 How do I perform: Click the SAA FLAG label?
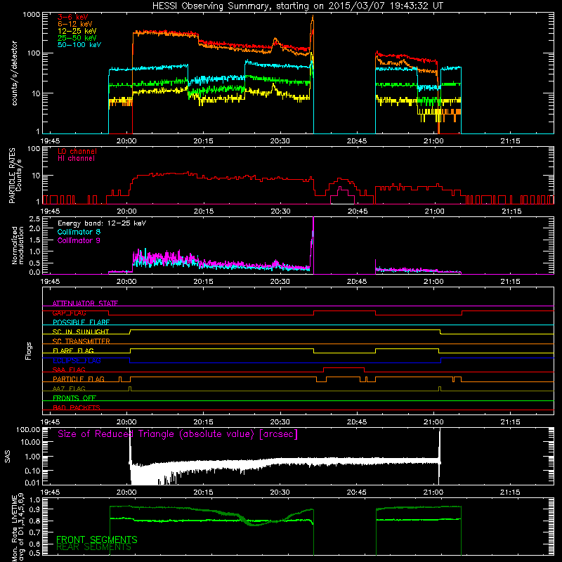pos(69,370)
